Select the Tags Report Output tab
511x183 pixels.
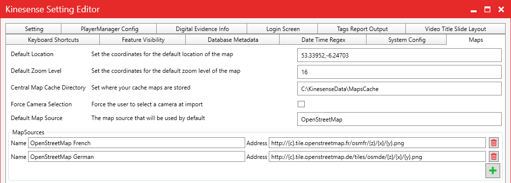(362, 29)
